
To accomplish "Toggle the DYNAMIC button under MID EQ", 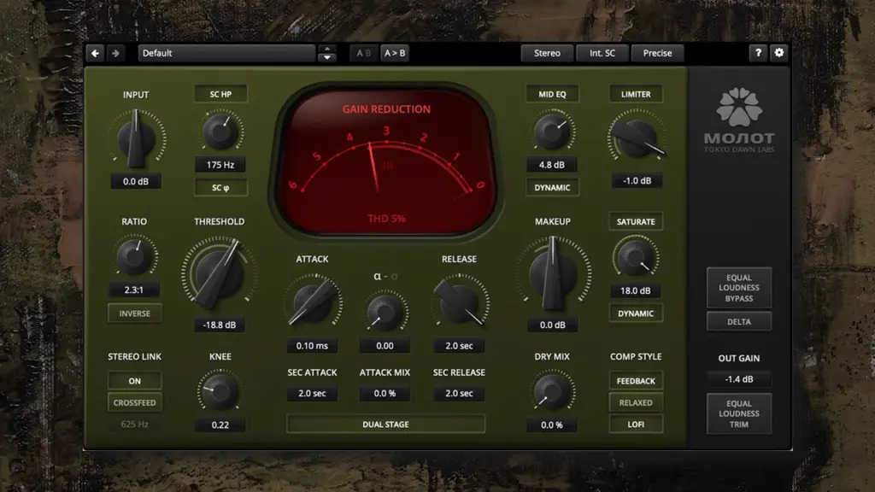I will click(552, 187).
